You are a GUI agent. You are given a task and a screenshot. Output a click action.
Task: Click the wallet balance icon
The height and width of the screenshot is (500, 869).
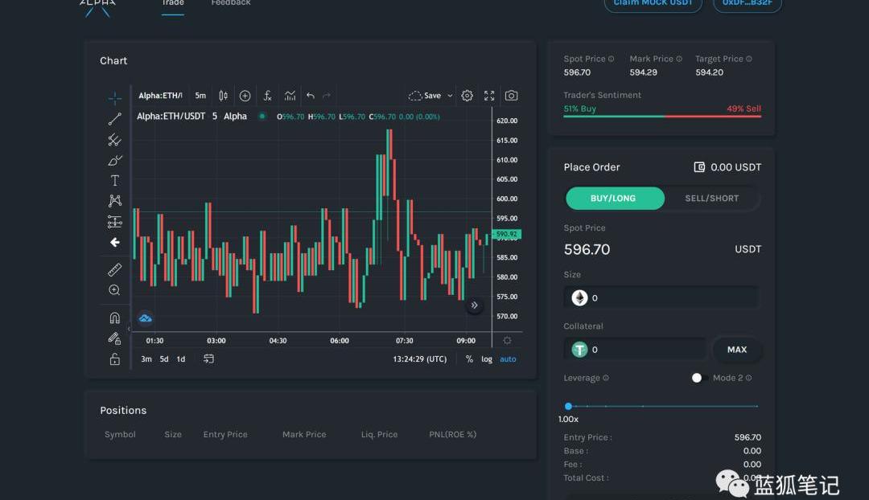(x=699, y=166)
